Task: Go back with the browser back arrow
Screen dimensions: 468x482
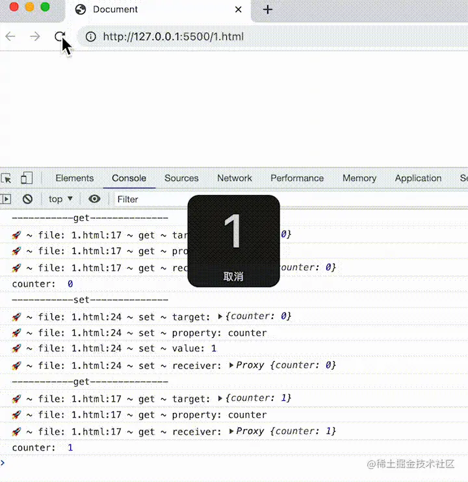Action: pos(10,36)
